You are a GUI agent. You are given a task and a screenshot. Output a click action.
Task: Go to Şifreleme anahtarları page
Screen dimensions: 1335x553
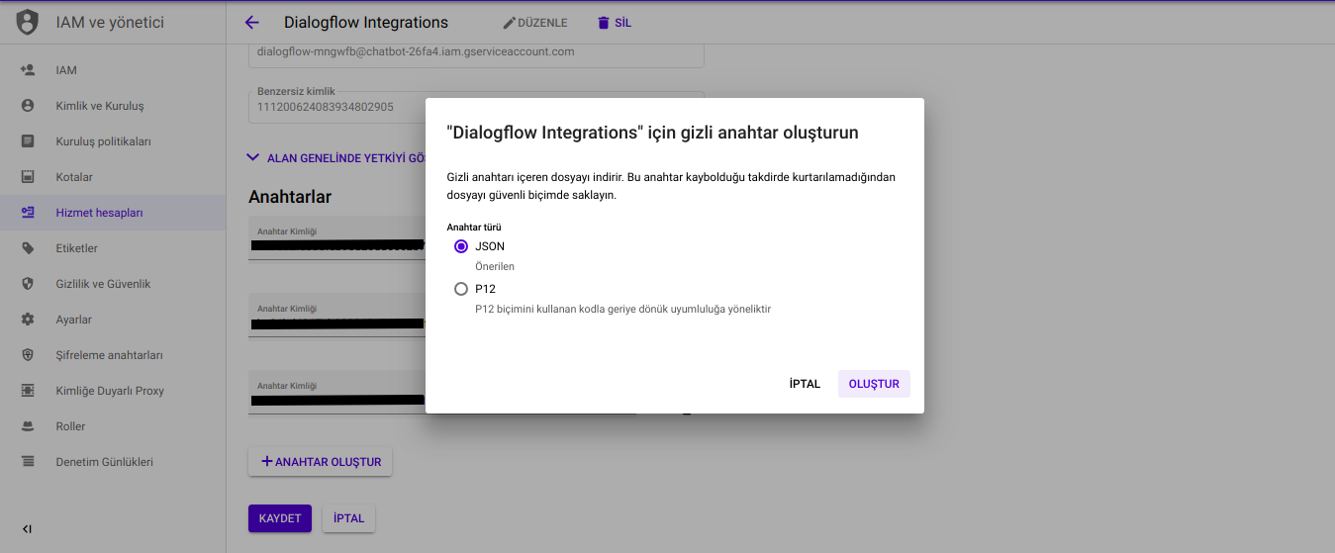pyautogui.click(x=109, y=355)
